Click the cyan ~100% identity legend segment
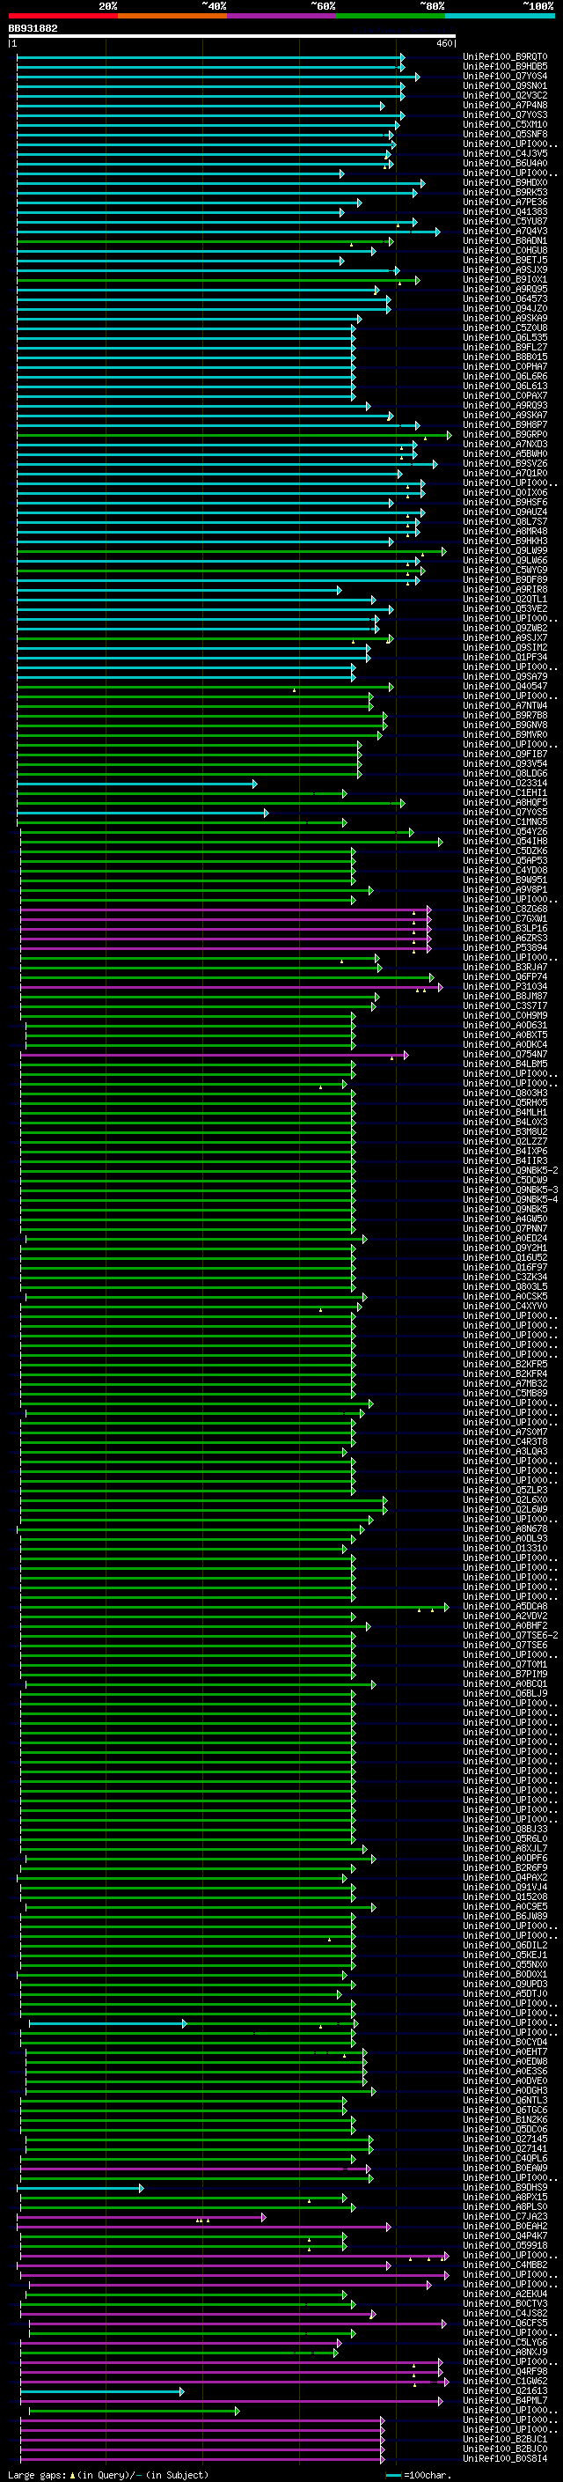This screenshot has height=2482, width=563. coord(500,16)
